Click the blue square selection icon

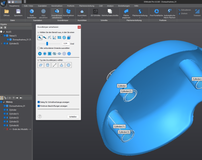(x=50, y=54)
